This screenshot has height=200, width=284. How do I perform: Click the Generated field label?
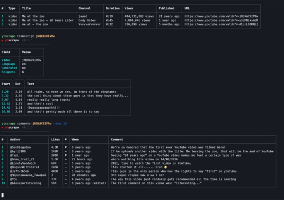9,68
